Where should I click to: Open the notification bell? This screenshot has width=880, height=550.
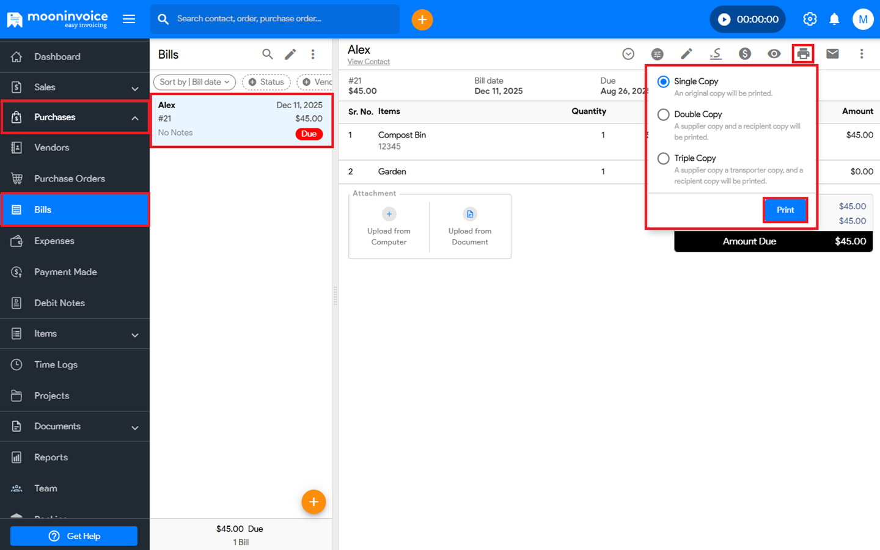pyautogui.click(x=834, y=20)
